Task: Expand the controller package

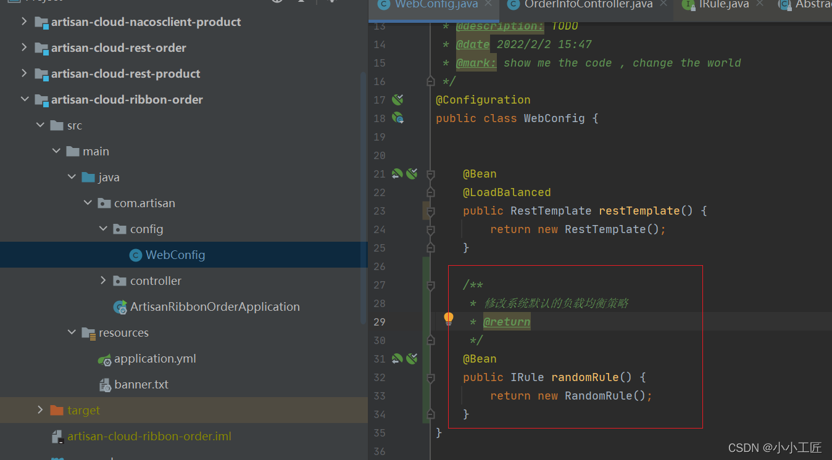Action: pos(103,281)
